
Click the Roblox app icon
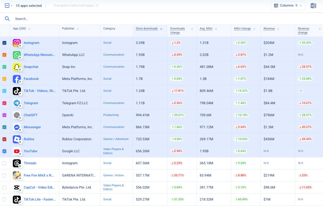pos(17,139)
